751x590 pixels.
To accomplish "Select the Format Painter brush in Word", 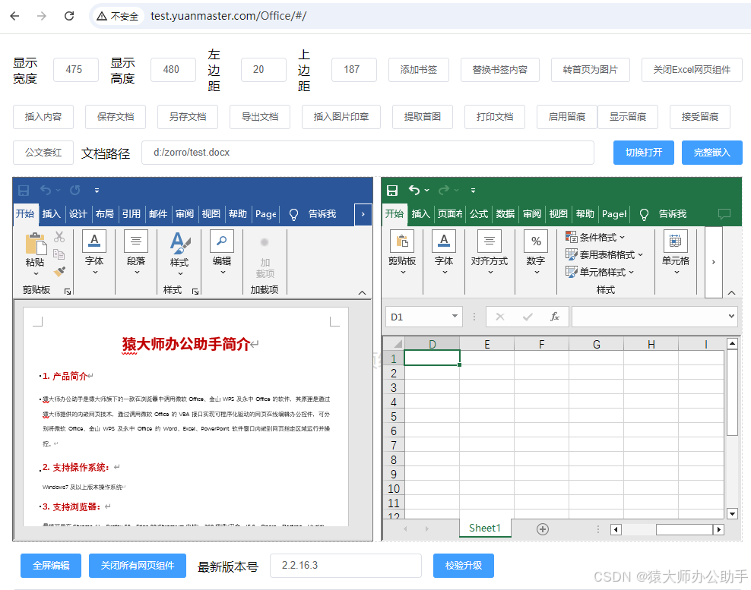I will 59,271.
